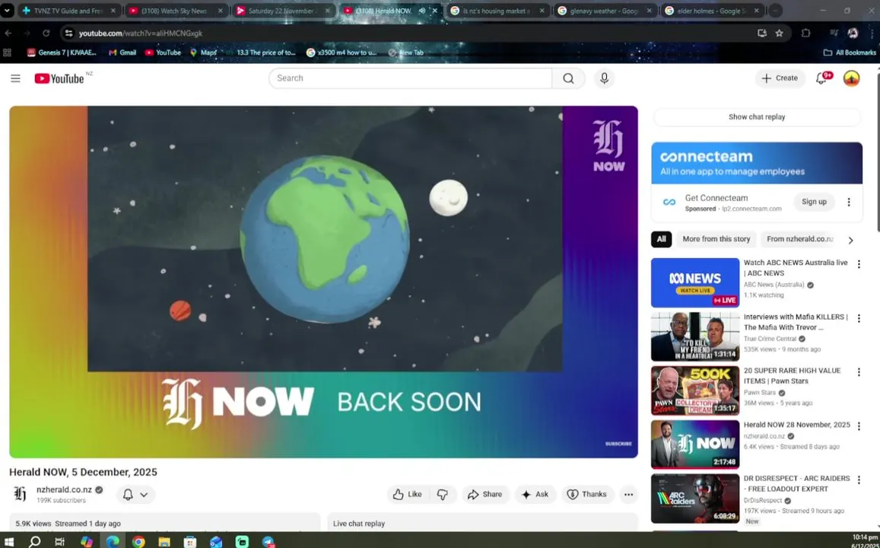Open the Create menu
This screenshot has width=880, height=548.
(780, 78)
